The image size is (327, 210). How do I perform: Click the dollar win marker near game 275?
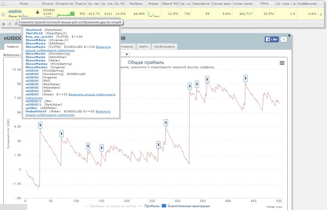coord(166,123)
